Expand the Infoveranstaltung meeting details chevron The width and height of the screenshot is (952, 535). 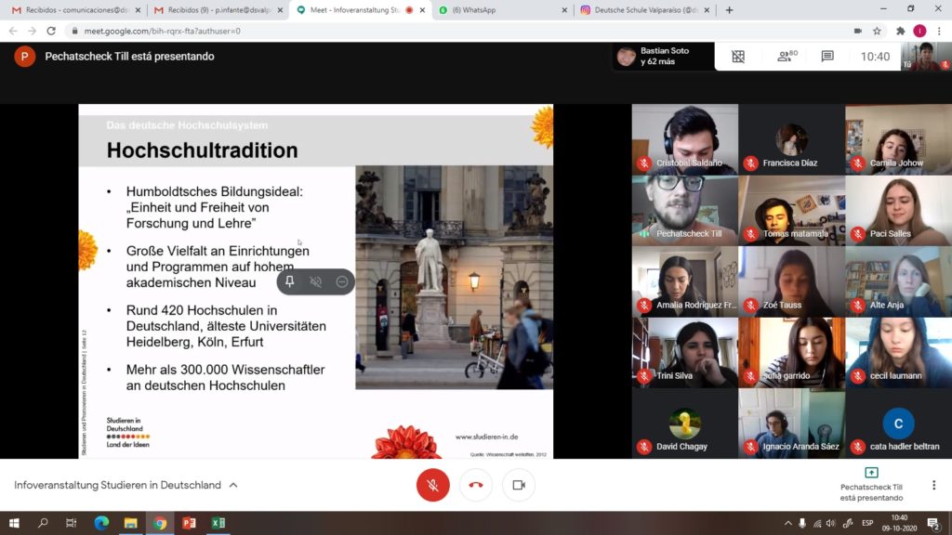[x=233, y=485]
